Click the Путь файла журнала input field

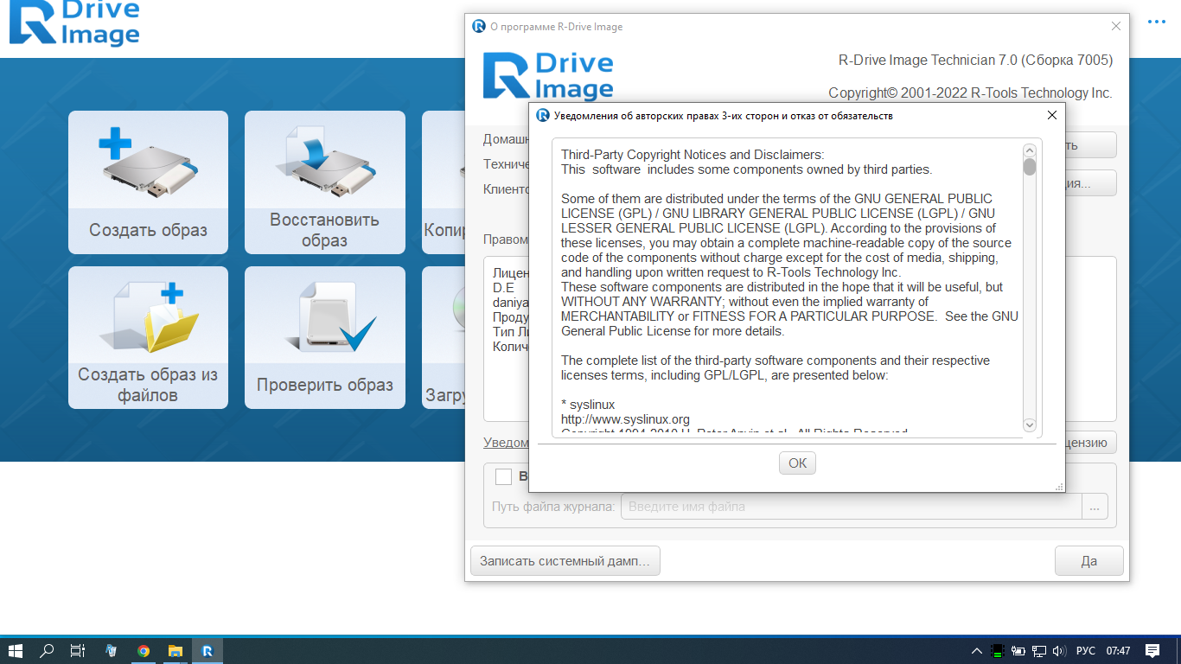[852, 507]
